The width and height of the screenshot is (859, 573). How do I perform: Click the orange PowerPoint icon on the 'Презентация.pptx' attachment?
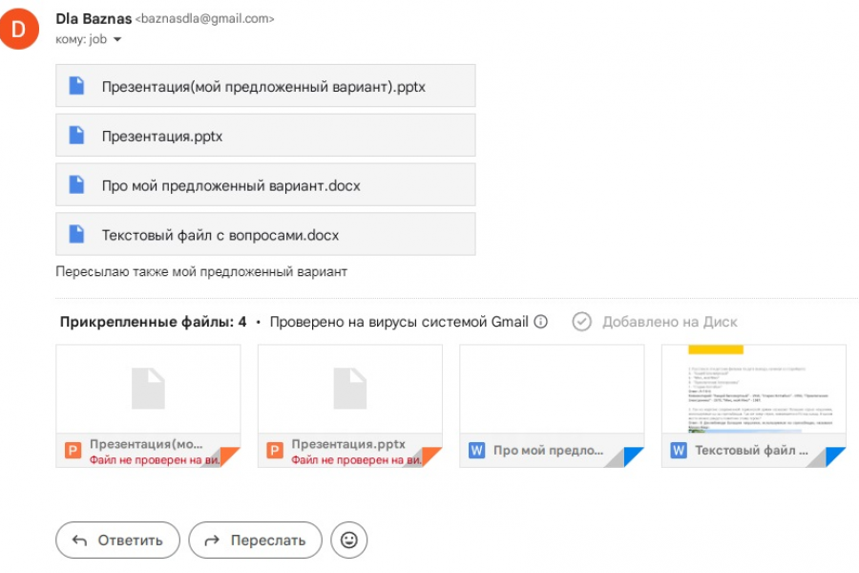pyautogui.click(x=275, y=450)
